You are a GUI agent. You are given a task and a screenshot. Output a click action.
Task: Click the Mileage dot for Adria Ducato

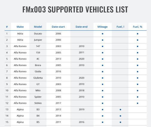pos(103,34)
